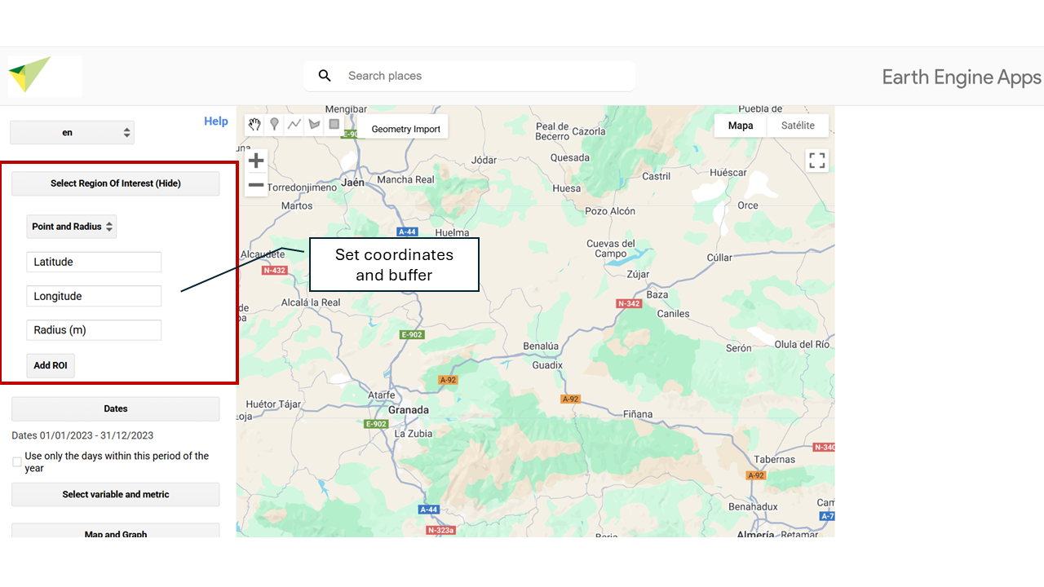Switch to Satélite map view
1044x587 pixels.
(797, 126)
